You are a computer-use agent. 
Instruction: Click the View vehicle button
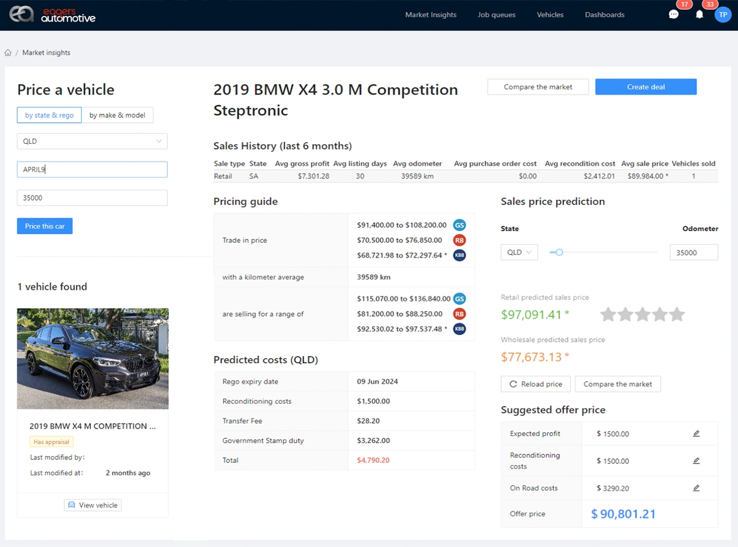click(x=93, y=505)
